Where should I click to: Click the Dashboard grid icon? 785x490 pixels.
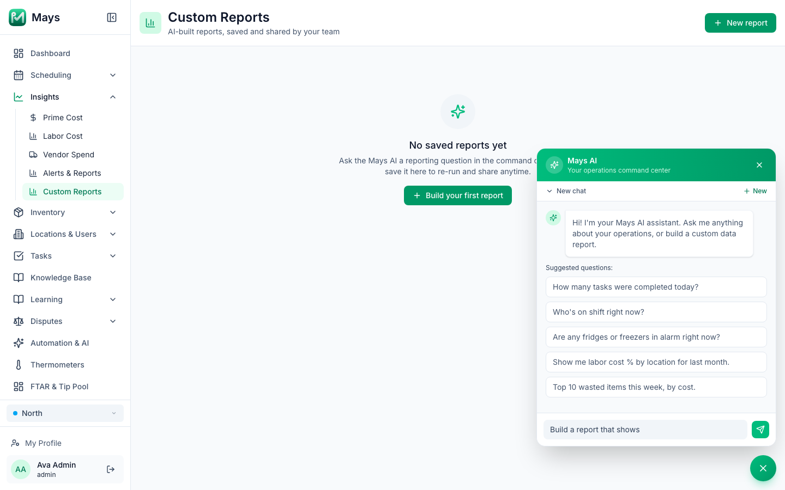[x=19, y=53]
